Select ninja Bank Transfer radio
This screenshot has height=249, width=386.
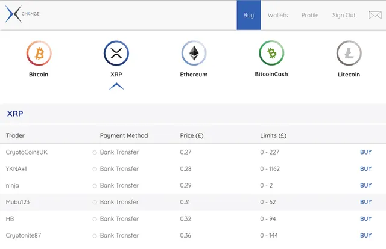pos(95,186)
